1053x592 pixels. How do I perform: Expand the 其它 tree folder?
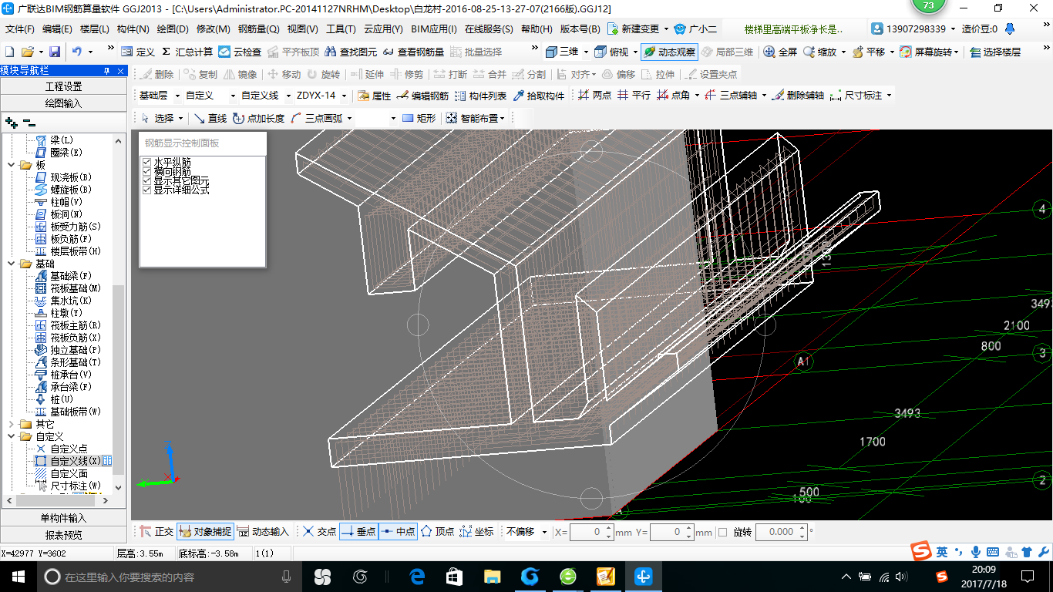(12, 424)
